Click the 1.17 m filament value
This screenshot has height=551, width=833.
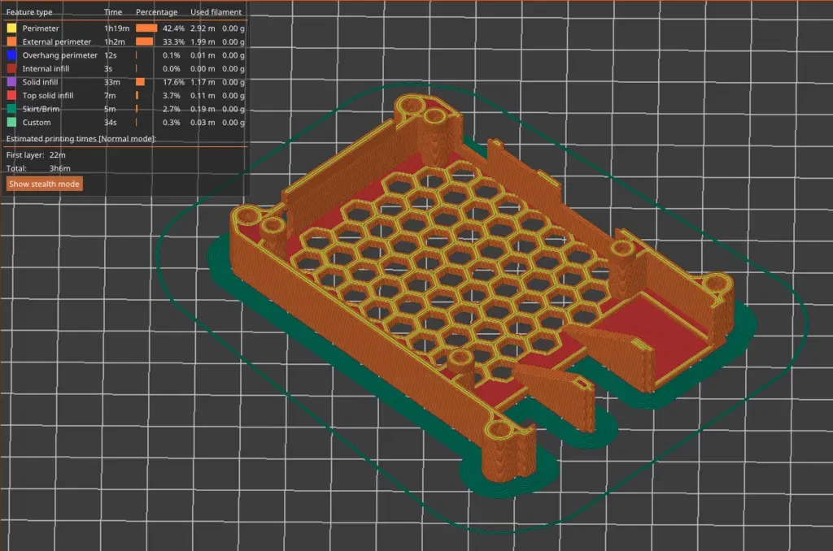pyautogui.click(x=203, y=82)
